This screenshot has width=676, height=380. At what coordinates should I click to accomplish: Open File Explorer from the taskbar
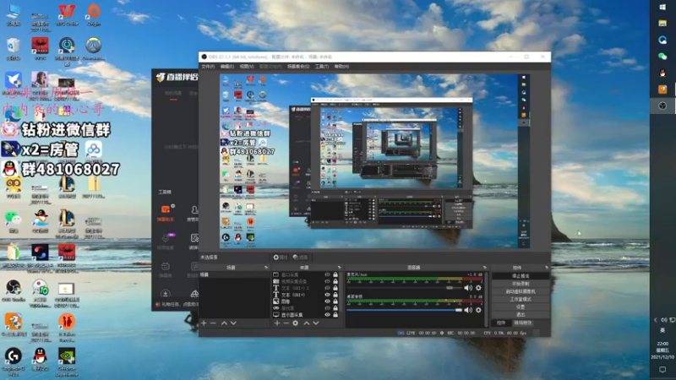click(x=662, y=24)
